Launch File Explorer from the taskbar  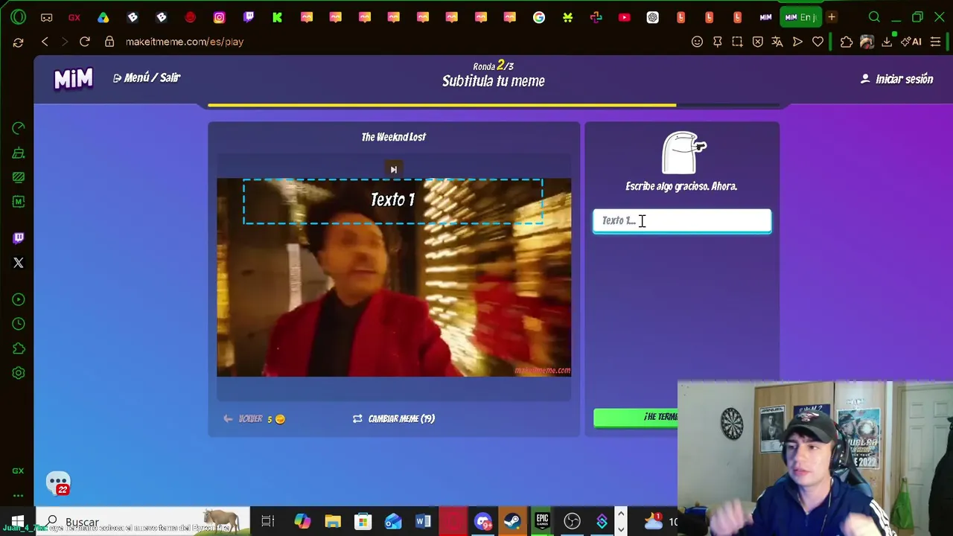[333, 522]
